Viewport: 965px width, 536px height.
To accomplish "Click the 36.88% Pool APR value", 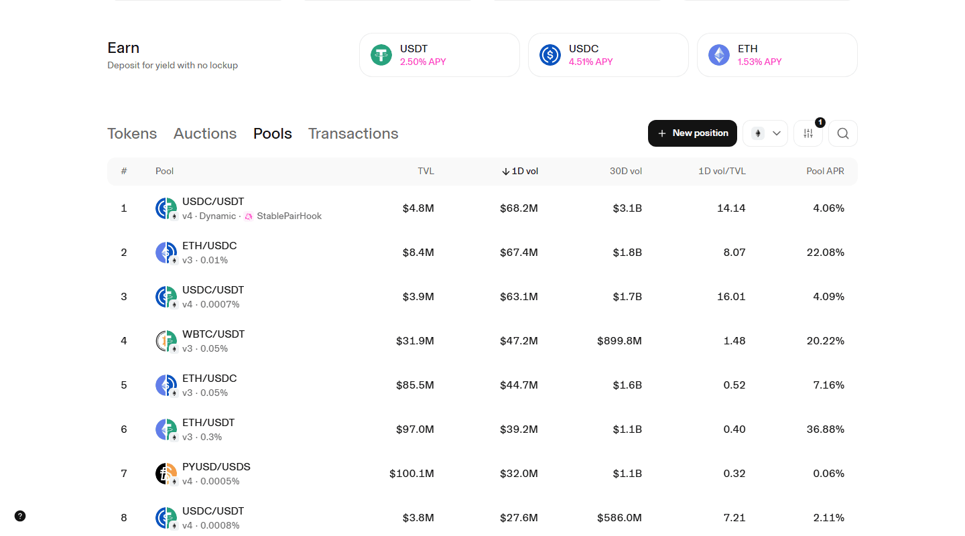I will [x=826, y=429].
